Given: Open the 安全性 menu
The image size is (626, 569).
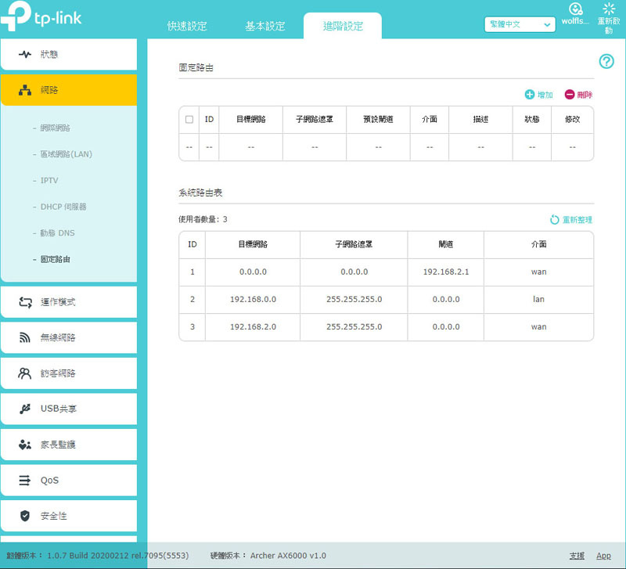Looking at the screenshot, I should (x=69, y=516).
